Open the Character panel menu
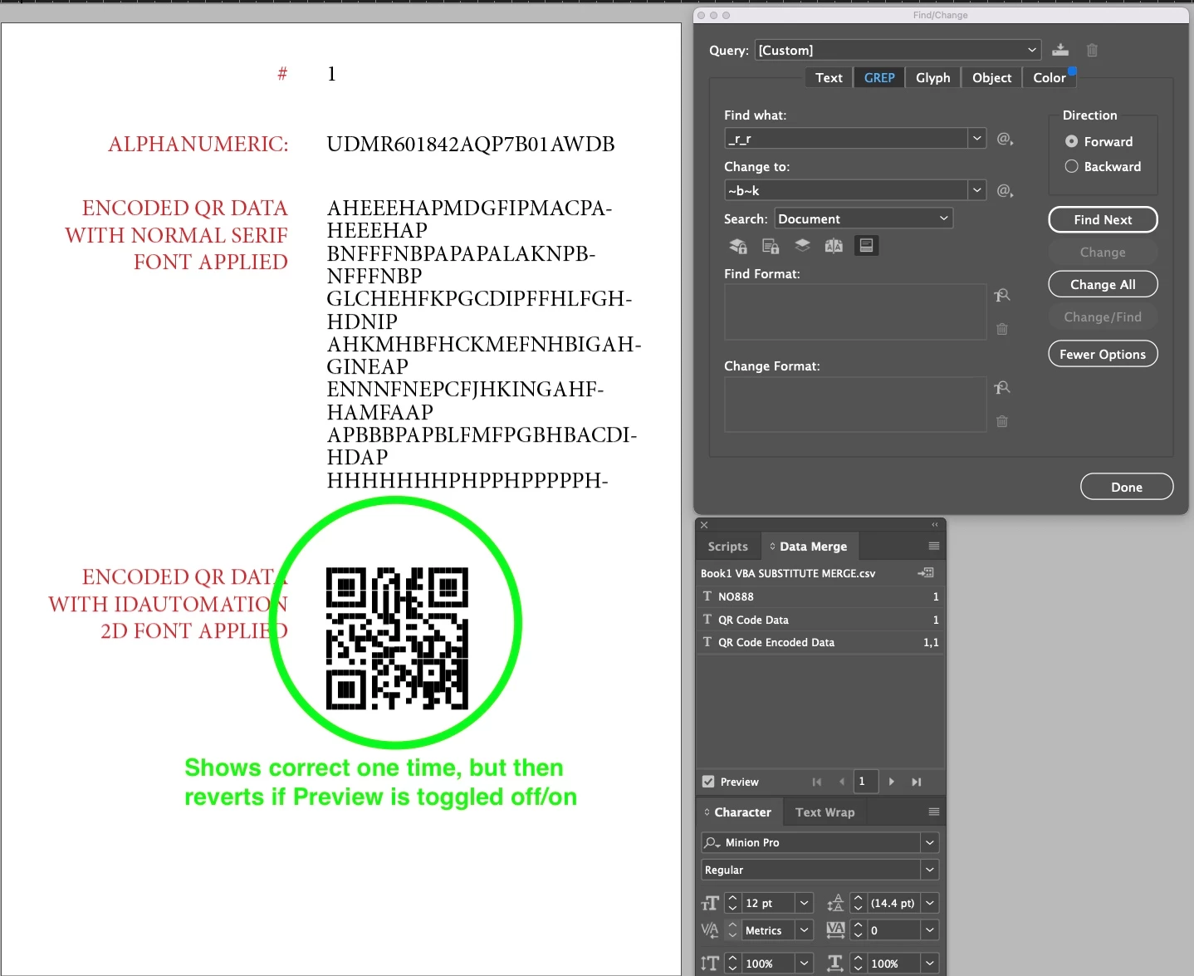1194x976 pixels. pyautogui.click(x=934, y=812)
